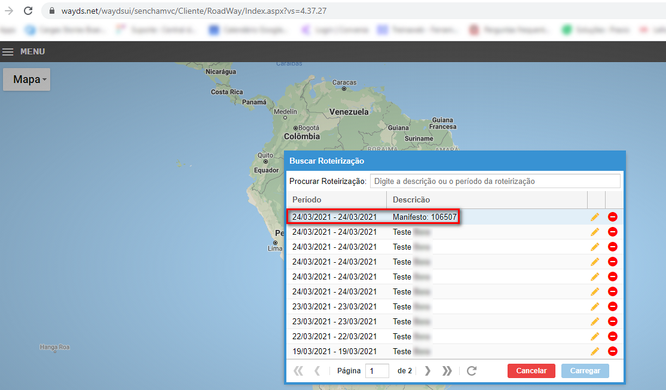This screenshot has height=390, width=666.
Task: Go to the next results page
Action: coord(427,371)
